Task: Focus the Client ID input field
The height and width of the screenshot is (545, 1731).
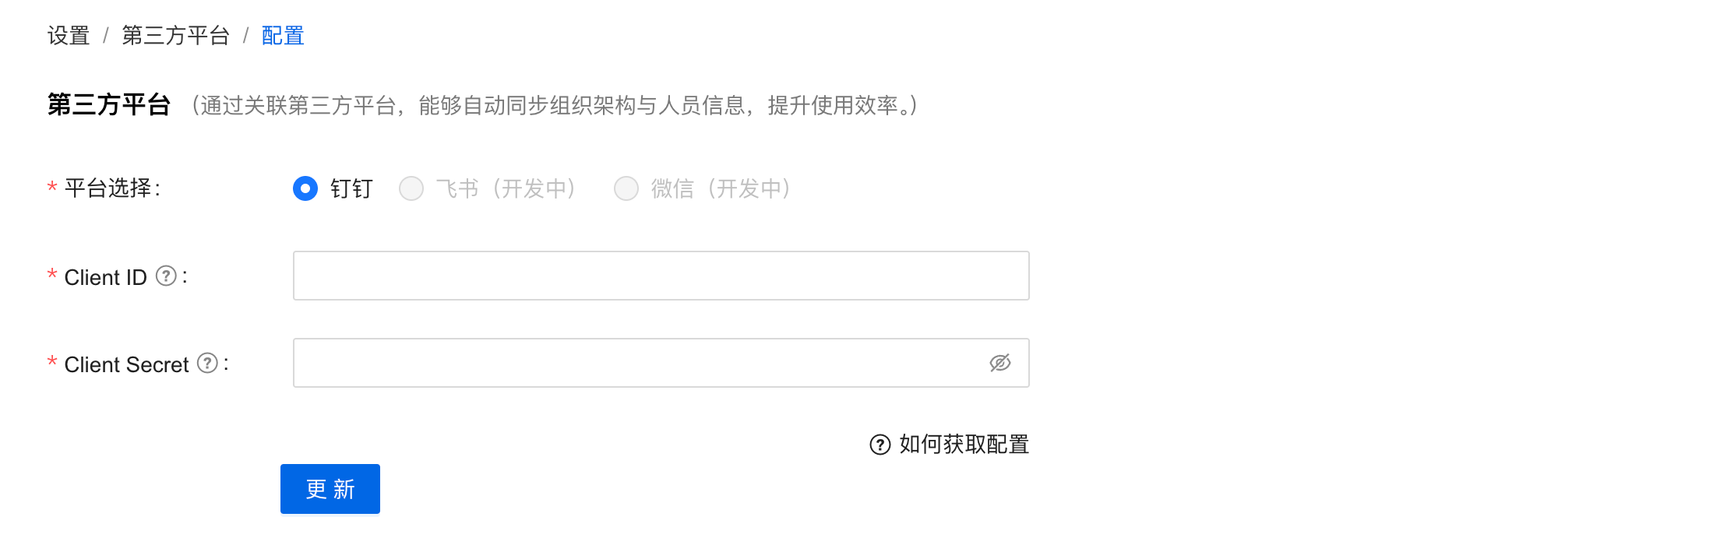Action: [661, 276]
